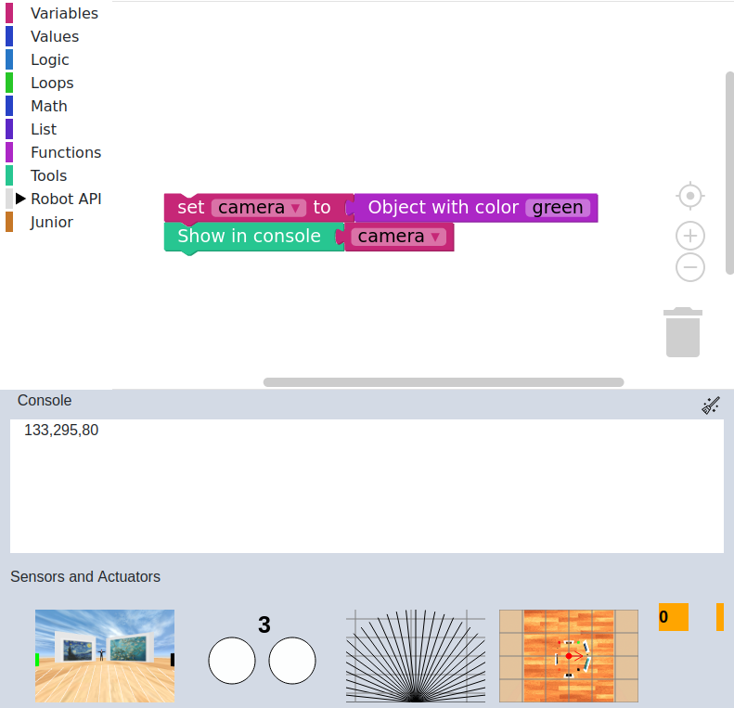Open the Logic block category

(49, 59)
